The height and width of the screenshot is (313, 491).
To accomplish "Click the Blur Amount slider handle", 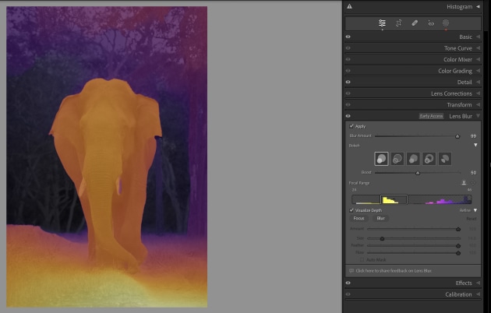I will pyautogui.click(x=457, y=136).
